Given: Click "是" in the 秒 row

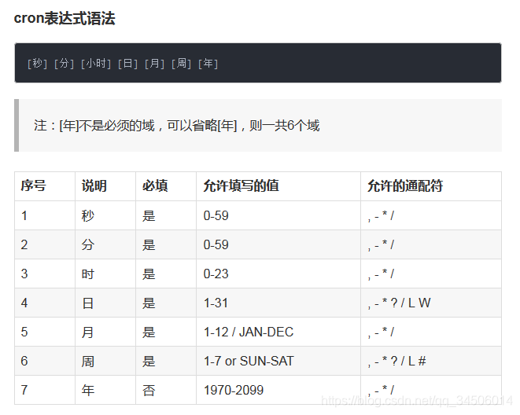Looking at the screenshot, I should coord(149,215).
